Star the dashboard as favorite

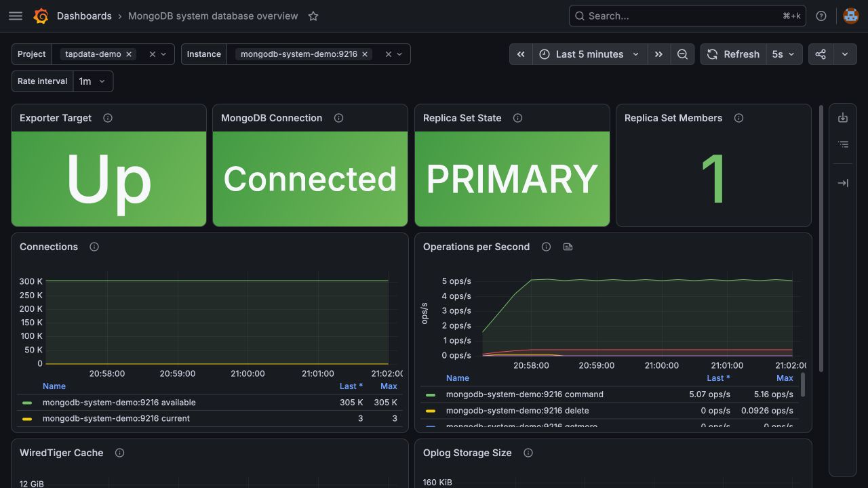[313, 16]
